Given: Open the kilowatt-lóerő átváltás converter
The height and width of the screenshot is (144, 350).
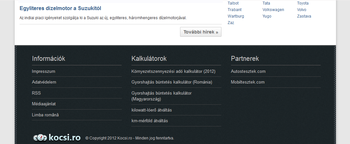Looking at the screenshot, I should click(152, 110).
